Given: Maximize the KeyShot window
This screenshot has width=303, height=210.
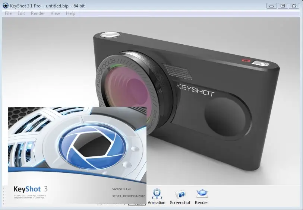Looking at the screenshot, I should point(283,6).
